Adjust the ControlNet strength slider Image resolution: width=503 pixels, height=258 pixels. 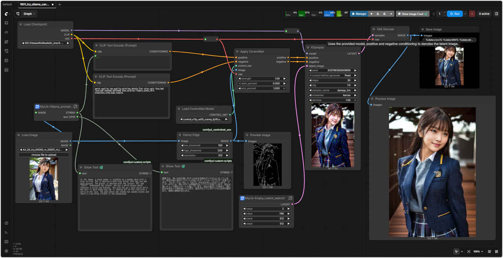pos(262,78)
